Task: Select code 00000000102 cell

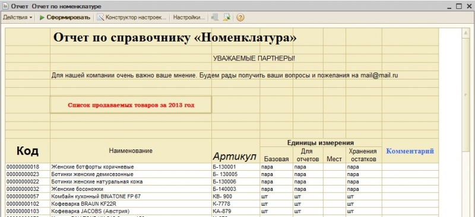Action: click(x=27, y=204)
